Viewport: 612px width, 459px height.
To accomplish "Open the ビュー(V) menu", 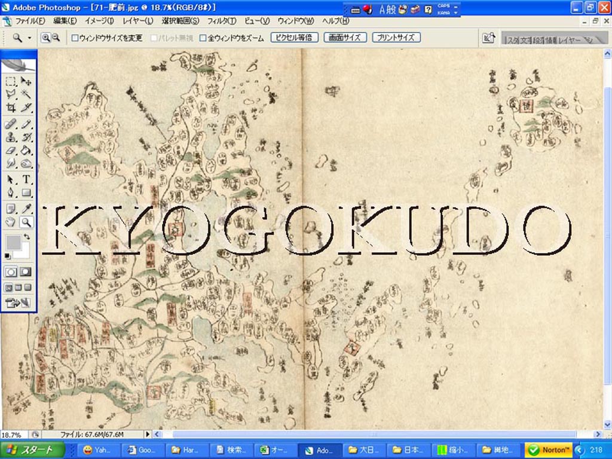I will pos(257,21).
